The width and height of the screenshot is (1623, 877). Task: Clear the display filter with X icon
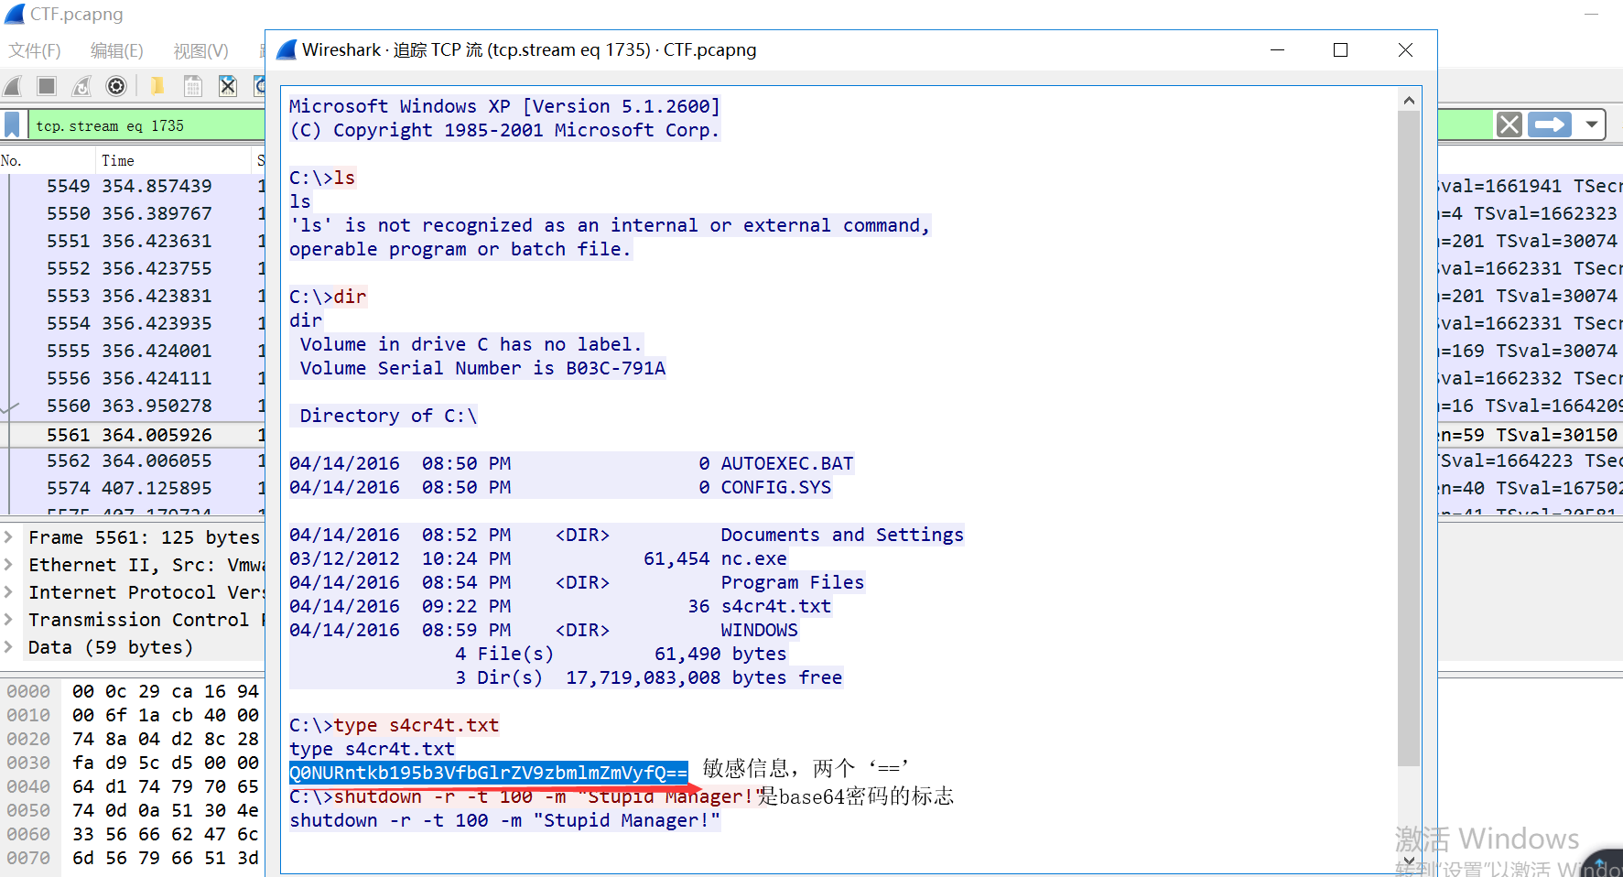coord(1509,125)
